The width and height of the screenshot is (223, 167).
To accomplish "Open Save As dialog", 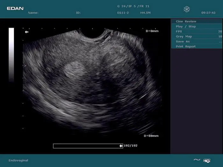I will coord(183,41).
